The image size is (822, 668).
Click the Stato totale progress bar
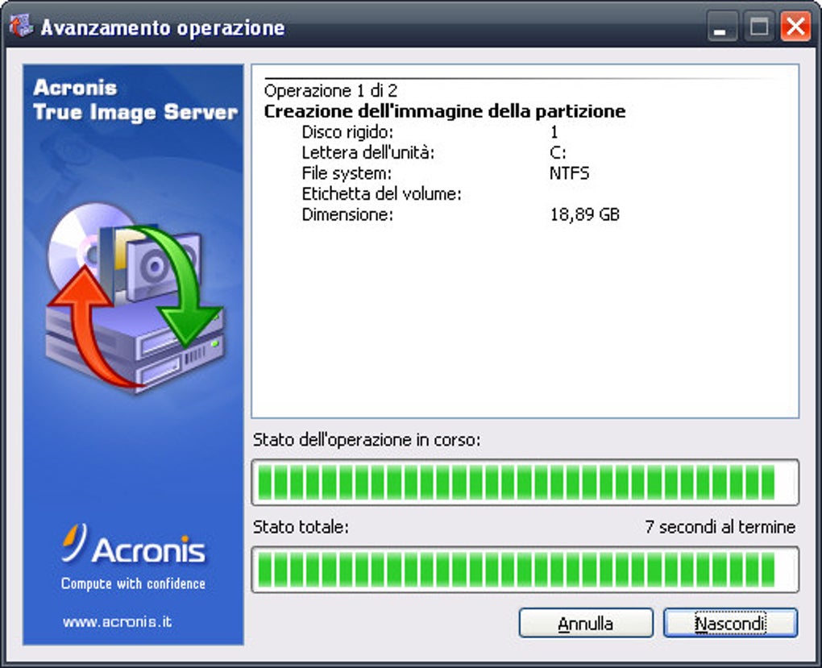525,570
